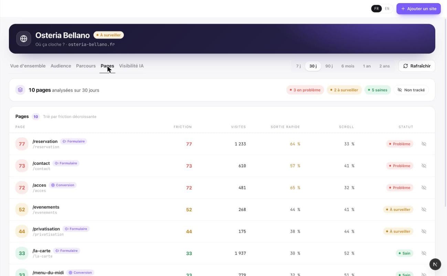Click the Ajouter un site button
This screenshot has width=447, height=276.
tap(418, 9)
